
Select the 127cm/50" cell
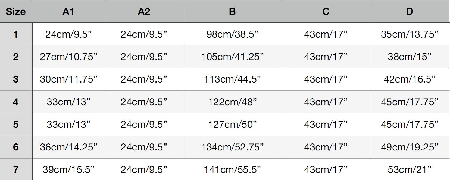[232, 125]
